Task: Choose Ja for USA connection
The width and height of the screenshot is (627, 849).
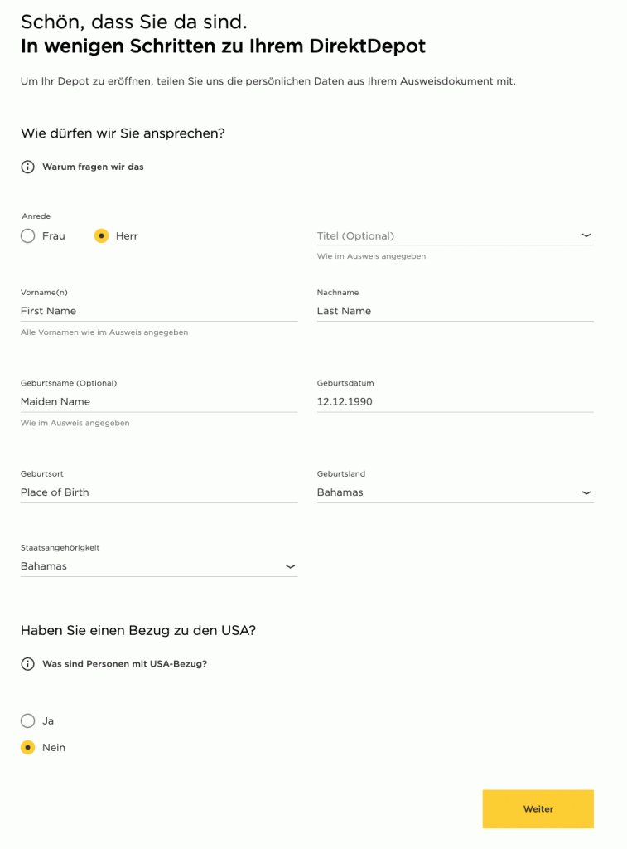Action: 27,720
